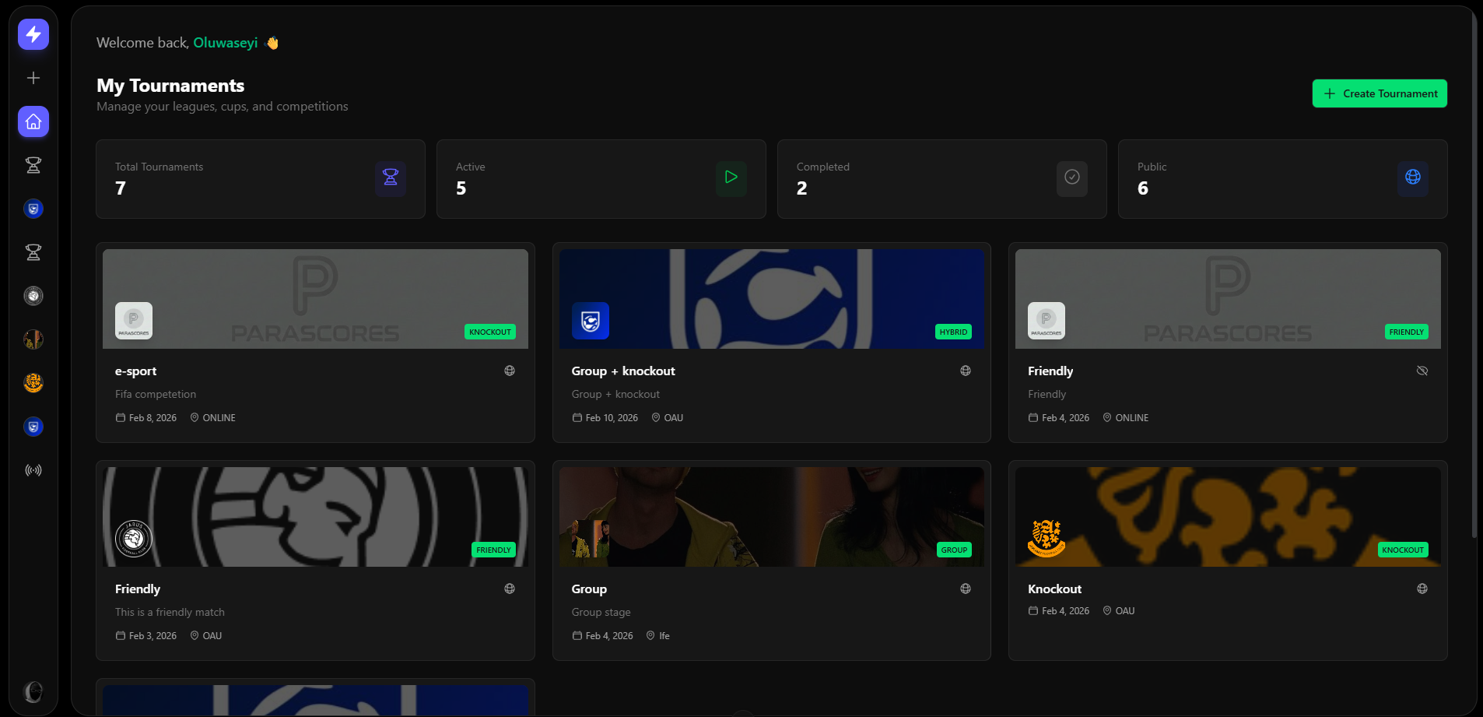
Task: Click the Create Tournament button
Action: [1379, 93]
